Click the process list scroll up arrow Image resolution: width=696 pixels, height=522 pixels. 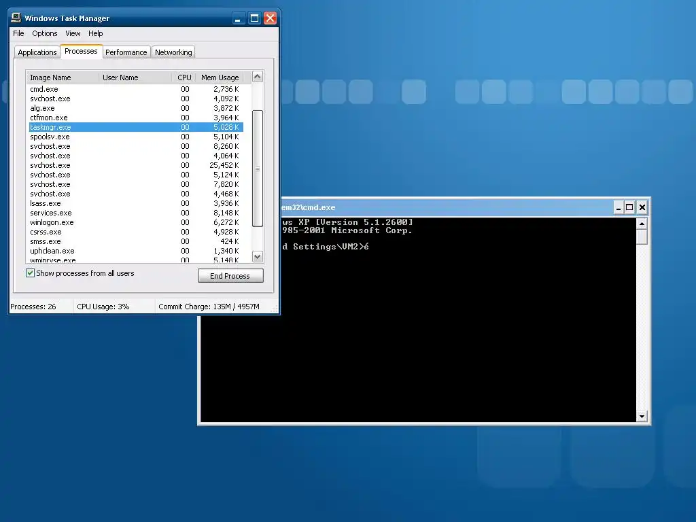click(x=258, y=77)
